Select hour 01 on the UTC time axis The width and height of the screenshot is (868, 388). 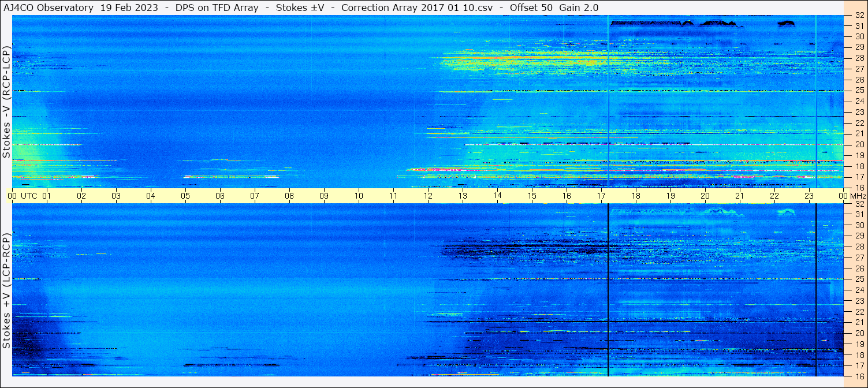(47, 196)
